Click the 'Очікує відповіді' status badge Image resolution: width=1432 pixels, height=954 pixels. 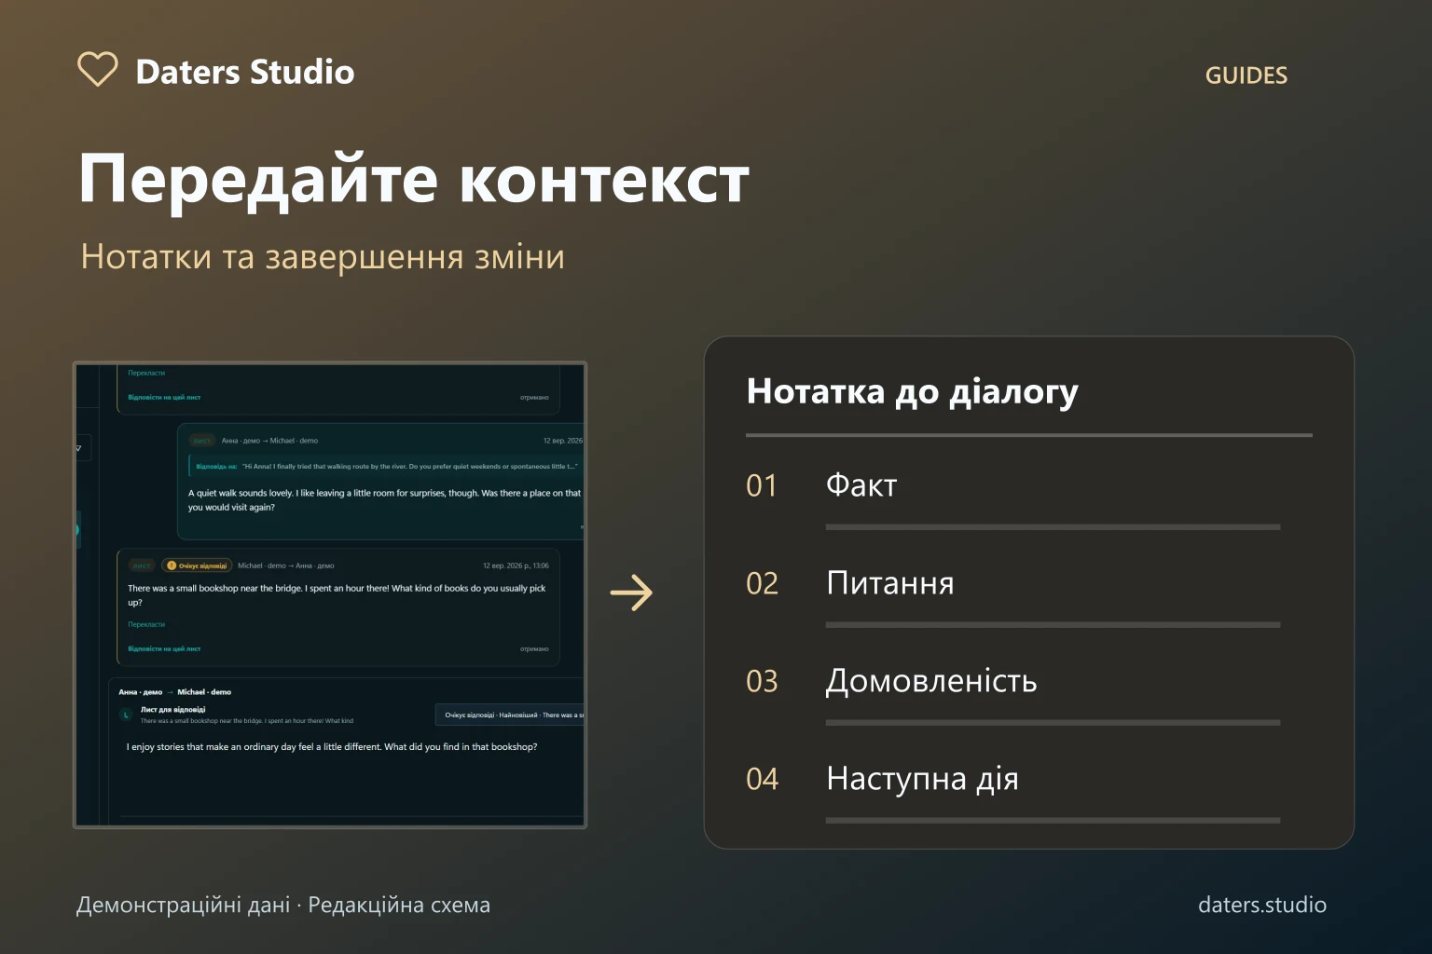point(197,566)
